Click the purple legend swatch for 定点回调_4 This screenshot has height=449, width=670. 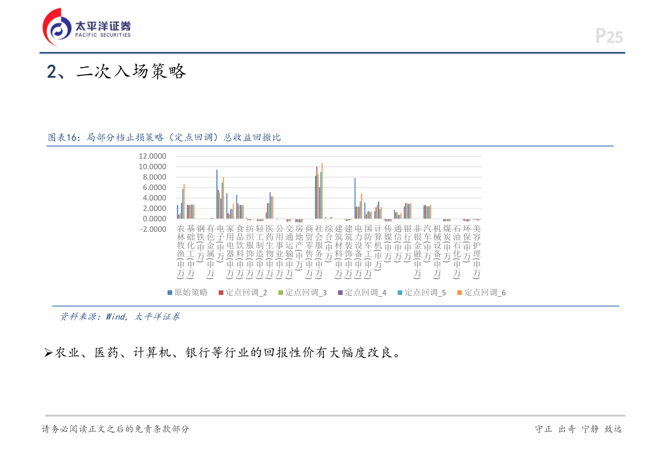(340, 293)
